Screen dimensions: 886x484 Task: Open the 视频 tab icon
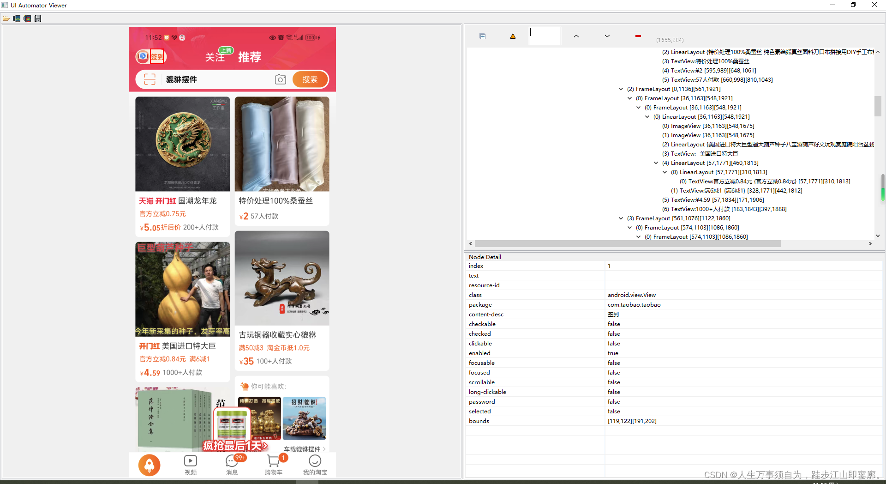pos(191,460)
